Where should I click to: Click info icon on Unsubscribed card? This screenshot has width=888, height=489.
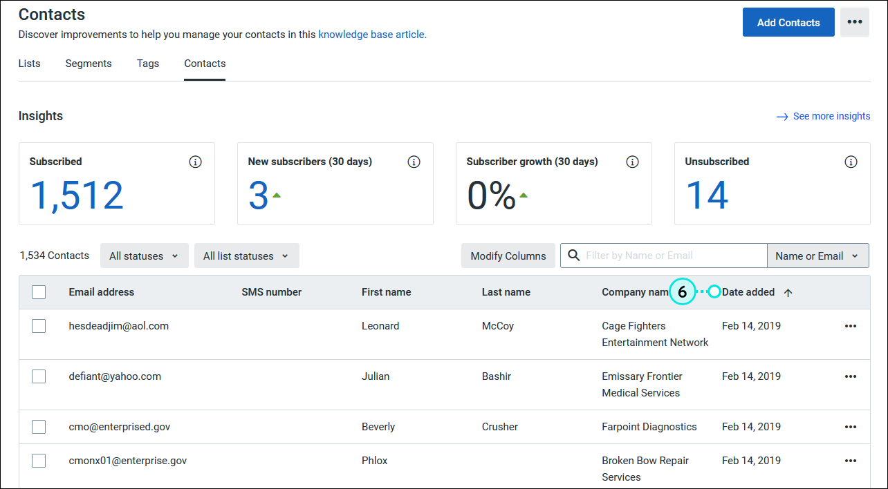(x=851, y=162)
